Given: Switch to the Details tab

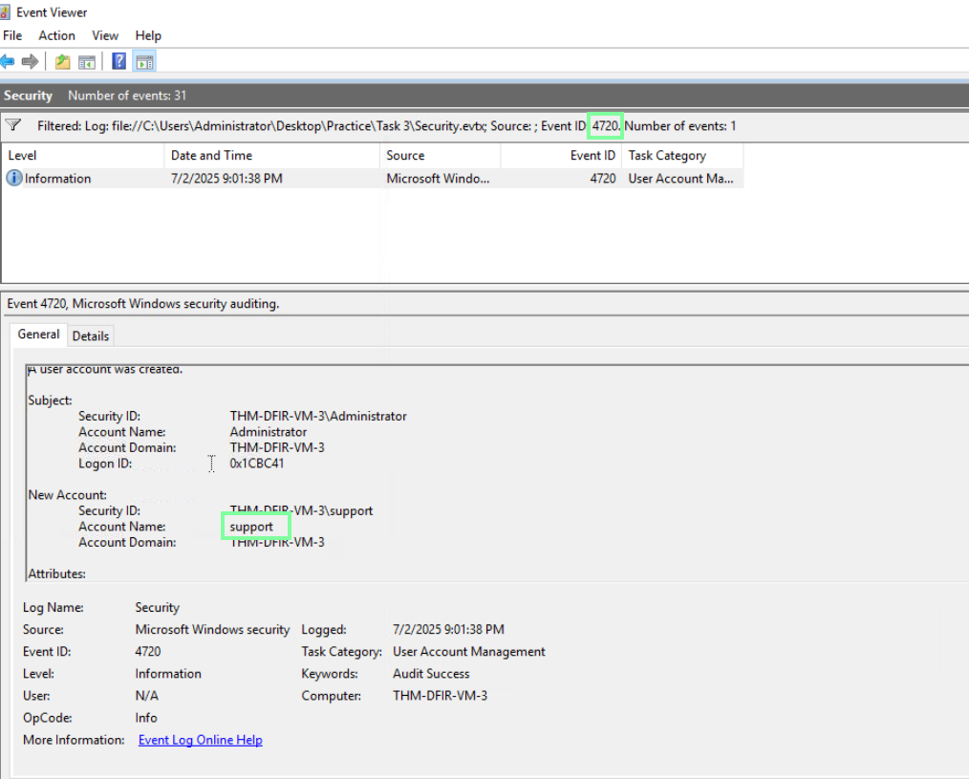Looking at the screenshot, I should [x=91, y=335].
